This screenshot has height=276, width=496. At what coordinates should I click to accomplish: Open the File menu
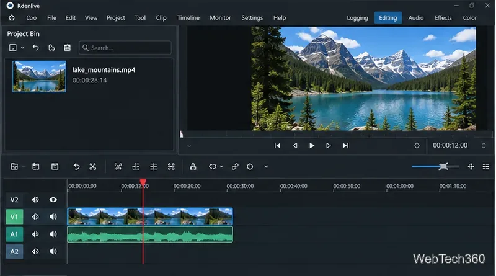(51, 18)
